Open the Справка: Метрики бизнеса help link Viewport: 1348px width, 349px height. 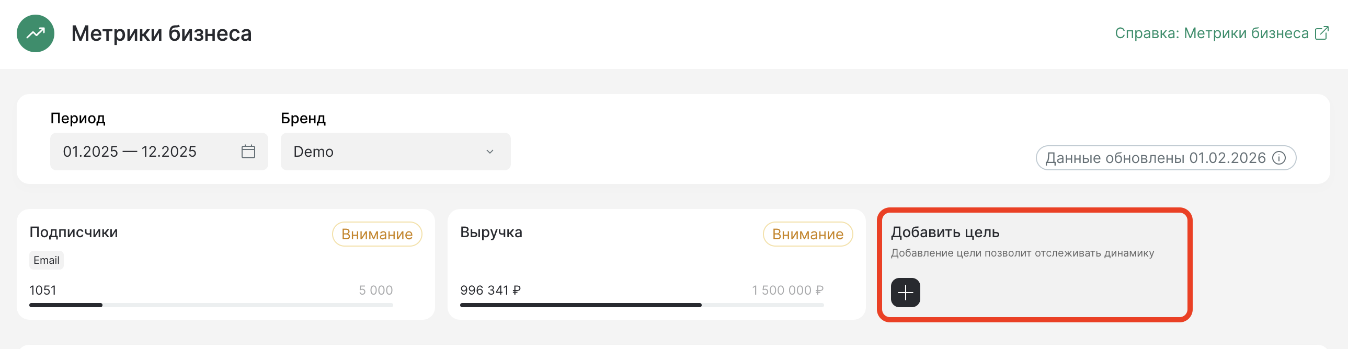pyautogui.click(x=1211, y=33)
